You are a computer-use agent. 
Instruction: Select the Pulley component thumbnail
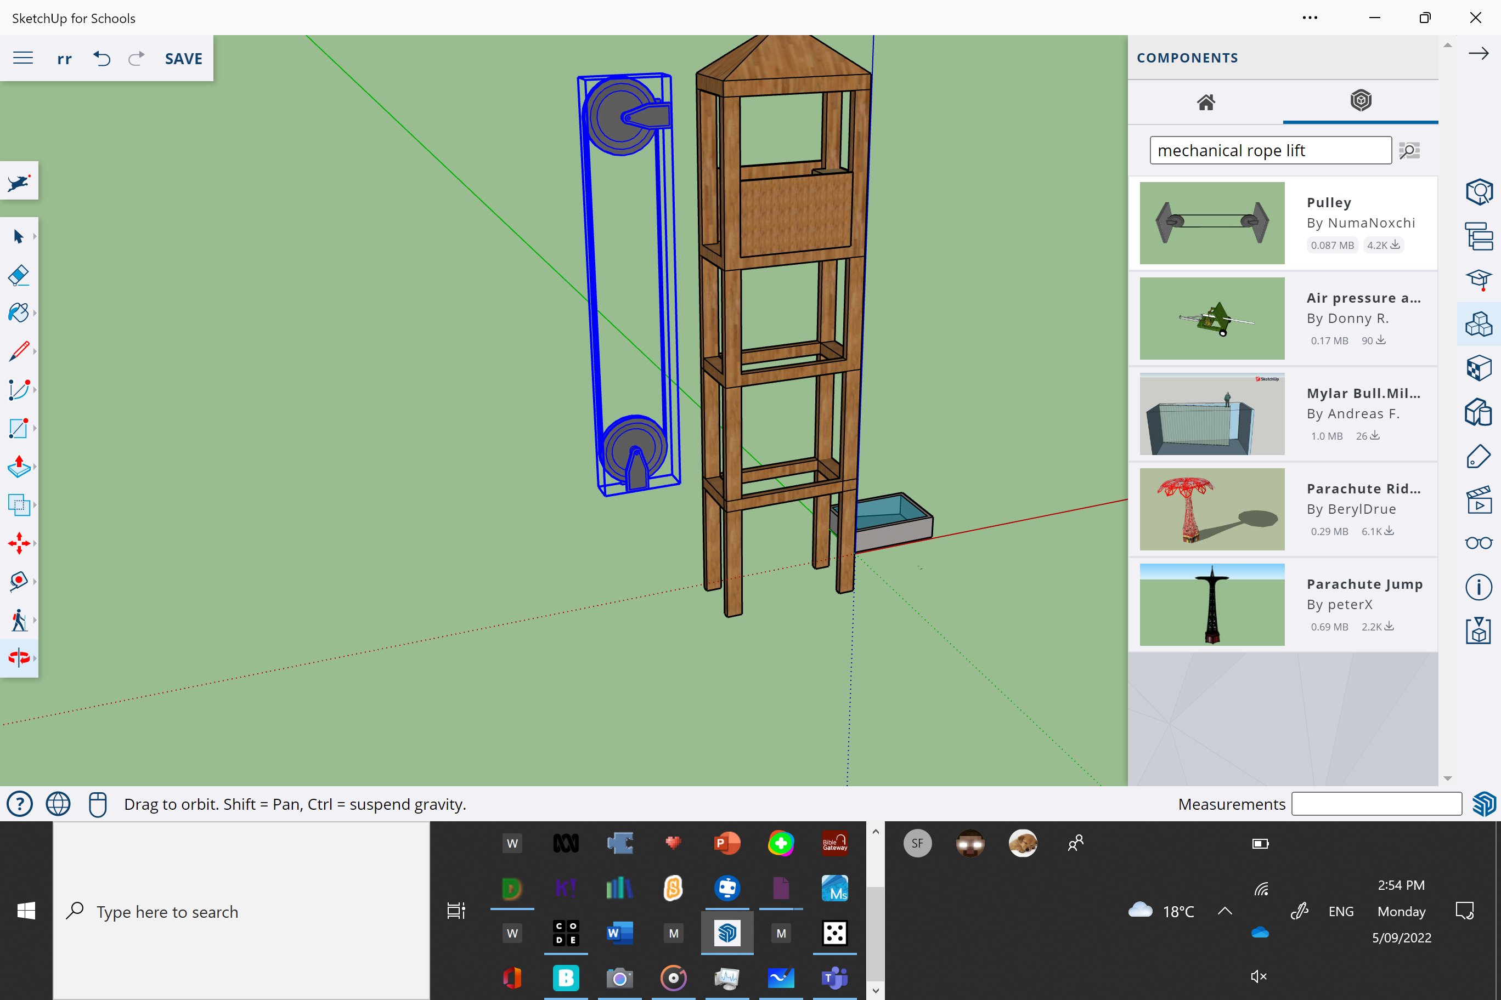point(1211,223)
